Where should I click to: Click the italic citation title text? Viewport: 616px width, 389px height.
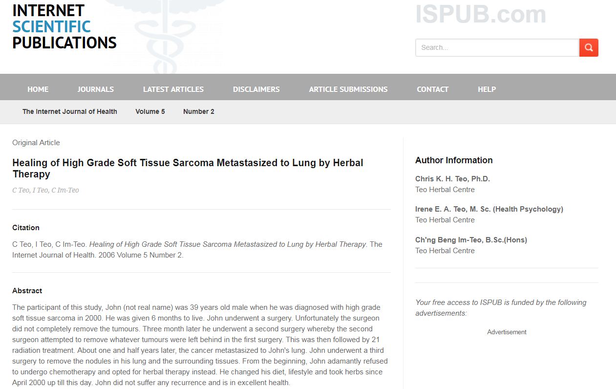[x=228, y=244]
